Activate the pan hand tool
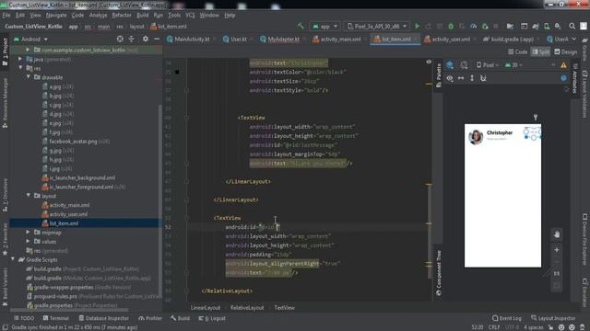This screenshot has height=331, width=590. [x=557, y=234]
